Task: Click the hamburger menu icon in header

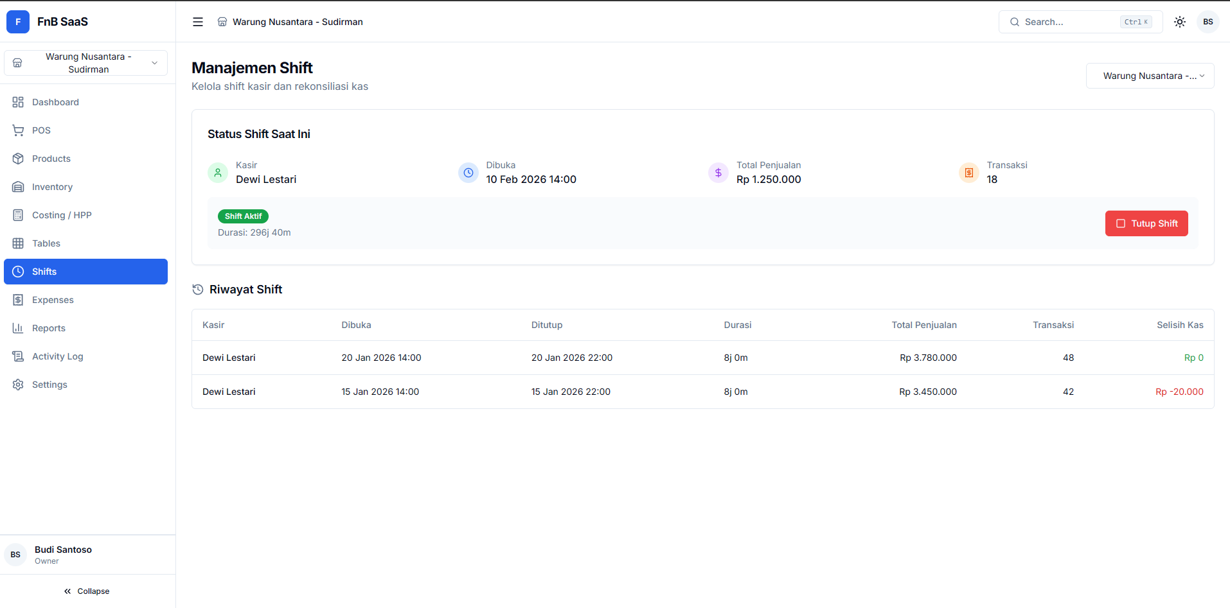Action: point(198,22)
